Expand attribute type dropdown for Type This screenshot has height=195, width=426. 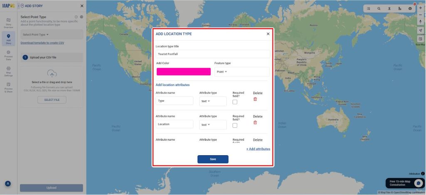(213, 101)
